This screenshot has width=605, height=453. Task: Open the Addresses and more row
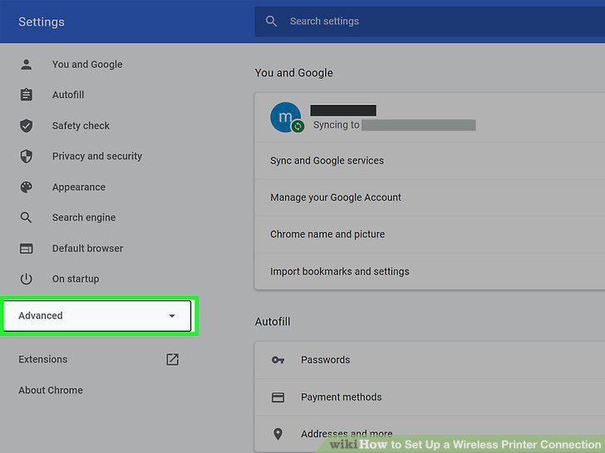point(430,434)
